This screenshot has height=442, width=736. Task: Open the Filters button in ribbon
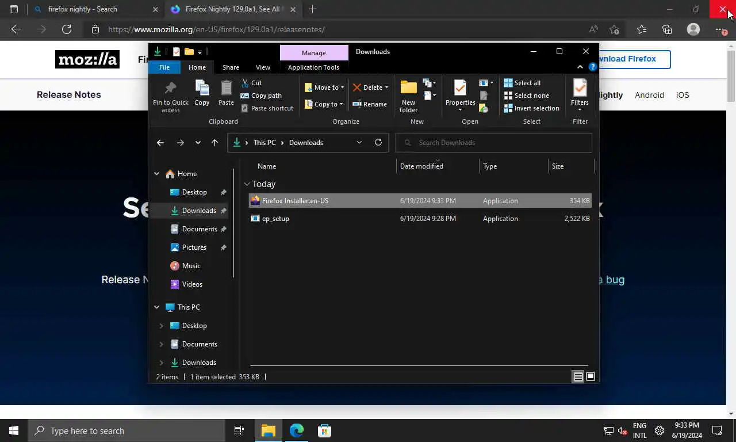point(580,96)
